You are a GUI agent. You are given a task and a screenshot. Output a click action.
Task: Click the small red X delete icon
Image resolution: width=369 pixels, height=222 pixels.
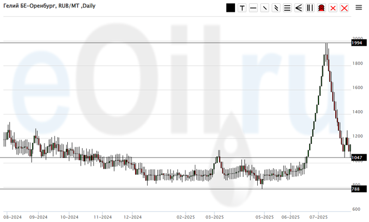[332, 8]
